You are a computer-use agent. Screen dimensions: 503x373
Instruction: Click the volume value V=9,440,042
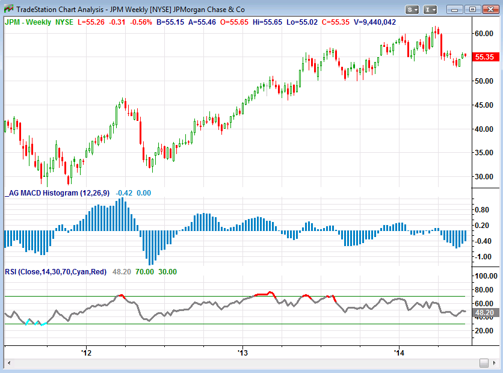[375, 22]
